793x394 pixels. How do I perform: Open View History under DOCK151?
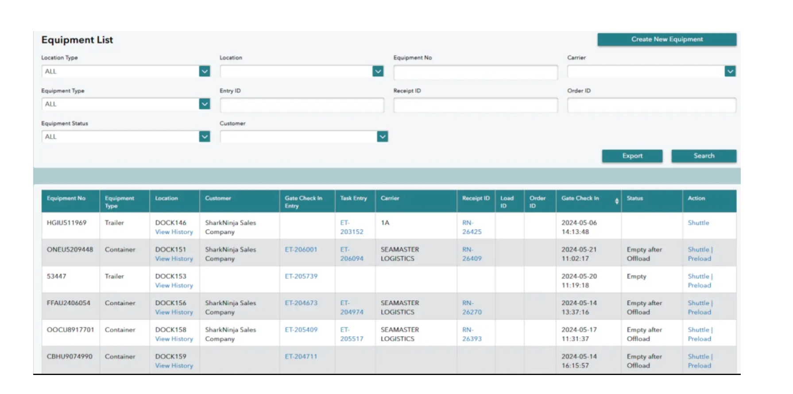pyautogui.click(x=174, y=259)
